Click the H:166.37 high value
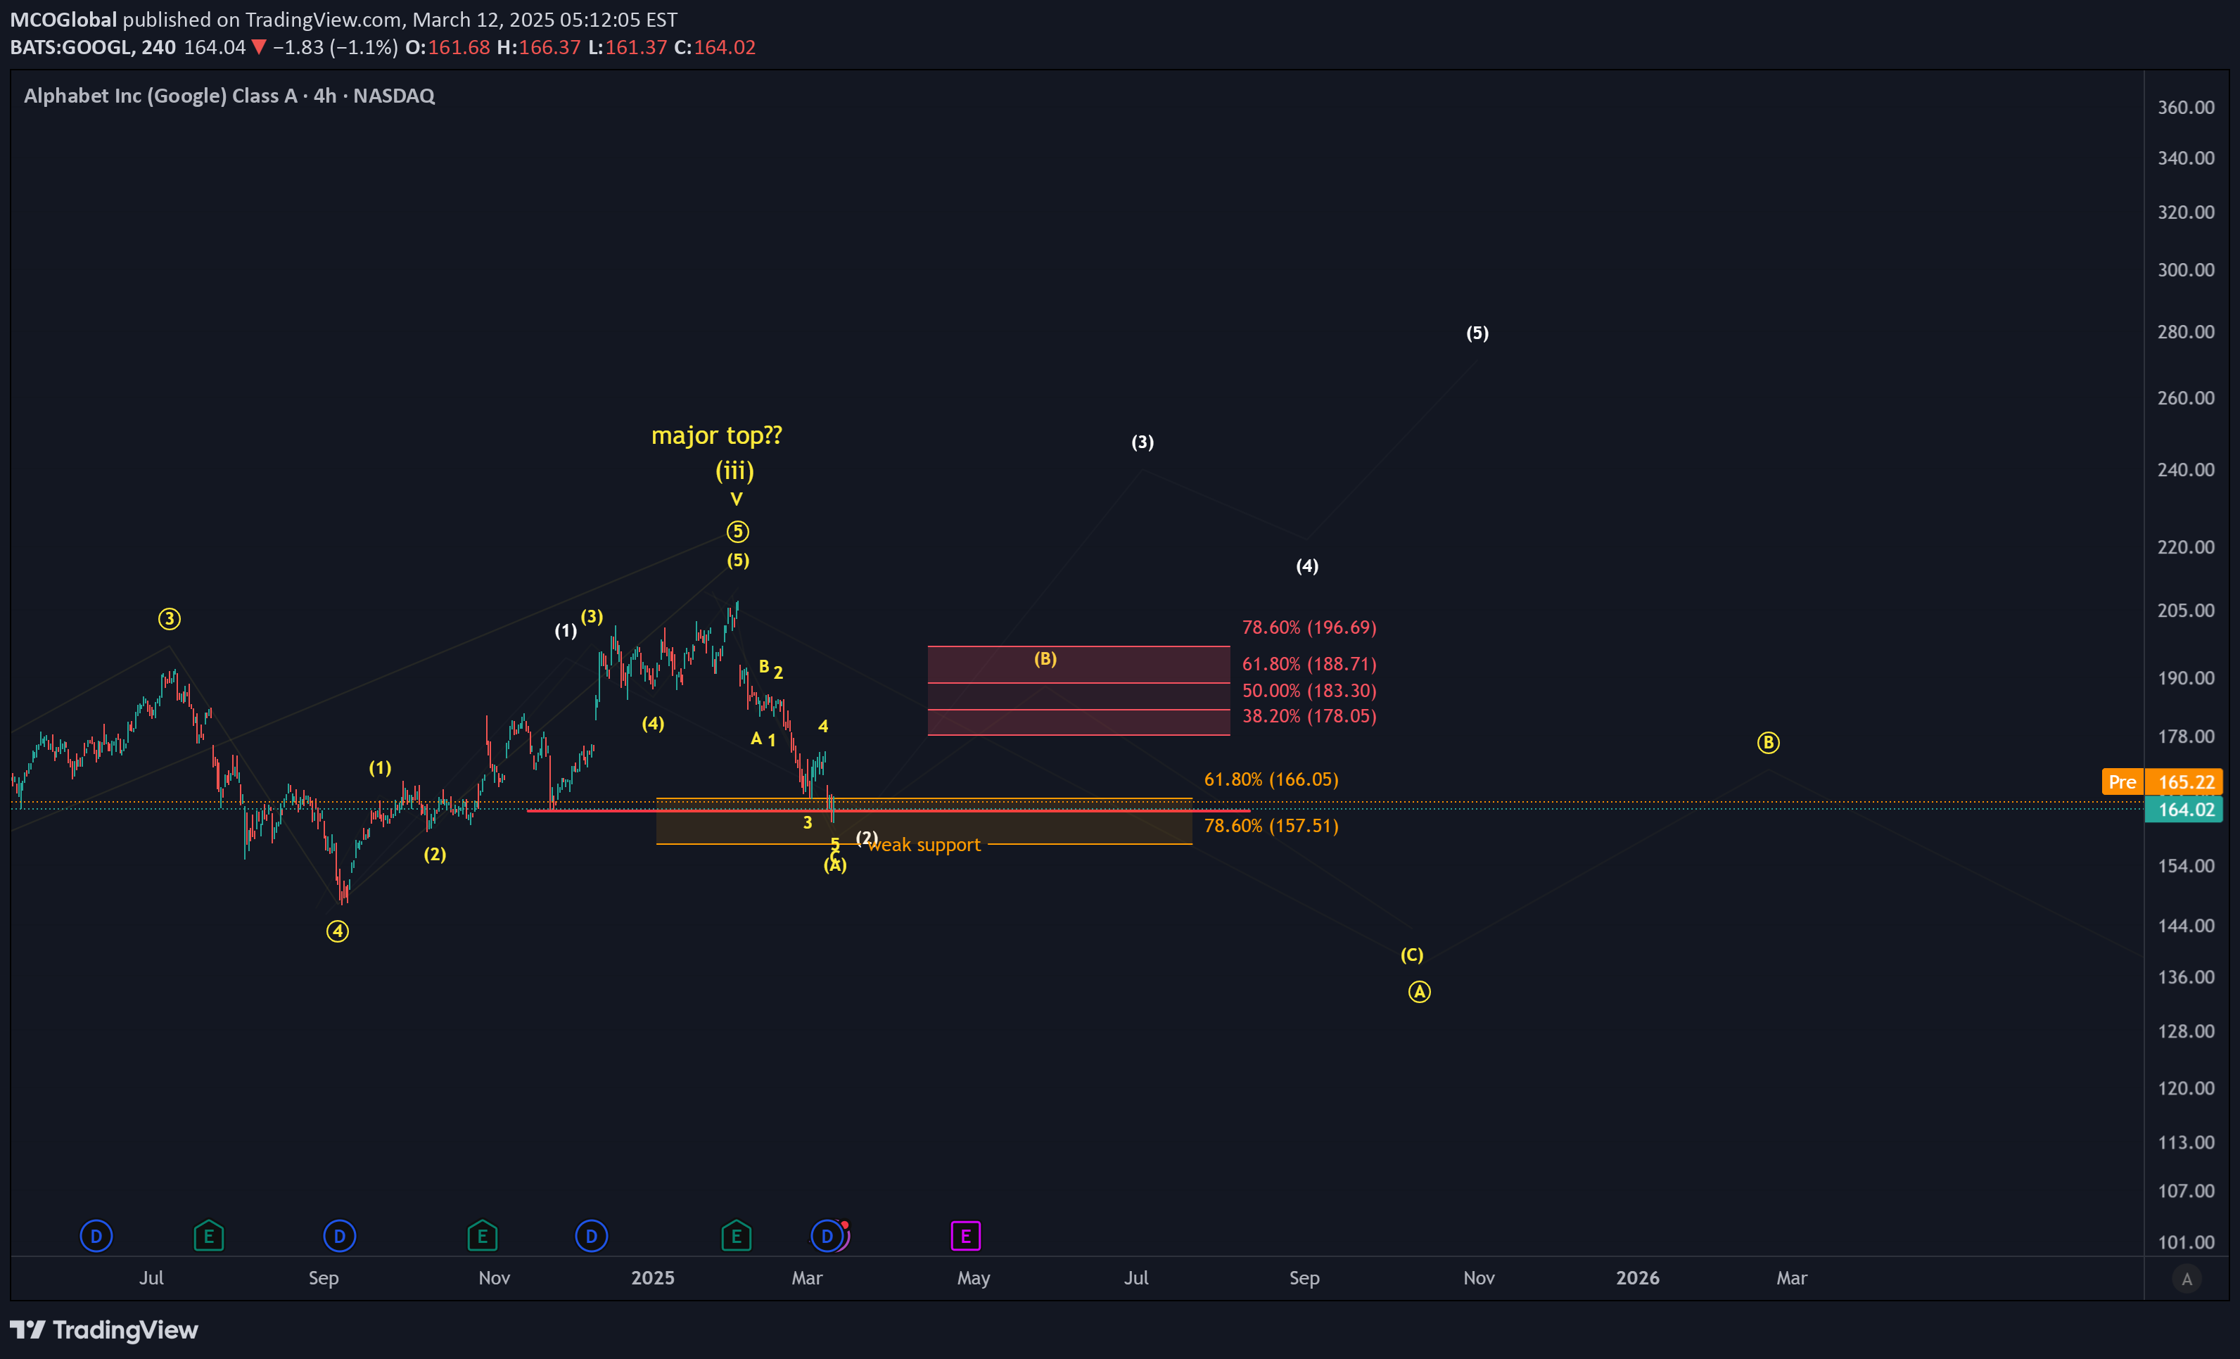The height and width of the screenshot is (1359, 2240). click(538, 47)
